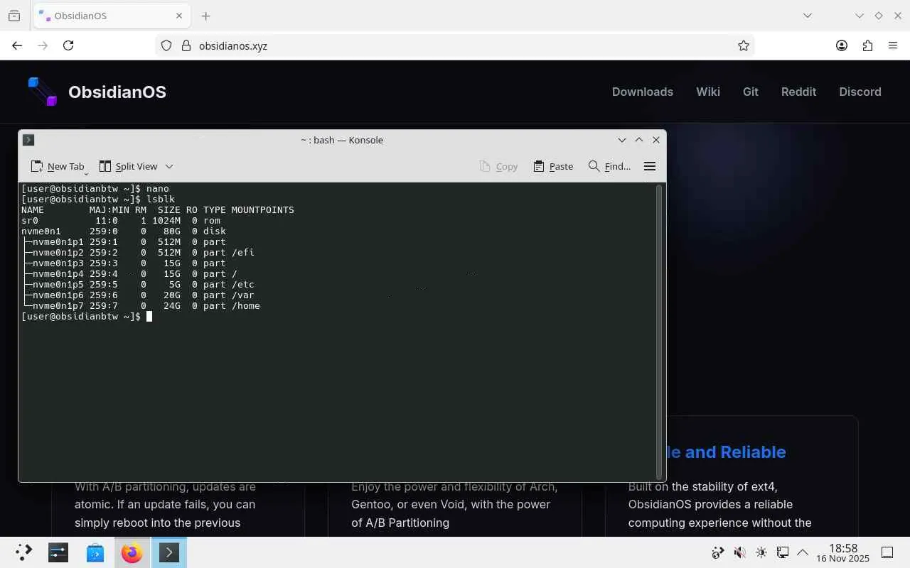Open System Settings from the taskbar
Screen dimensions: 910x568
[58, 552]
